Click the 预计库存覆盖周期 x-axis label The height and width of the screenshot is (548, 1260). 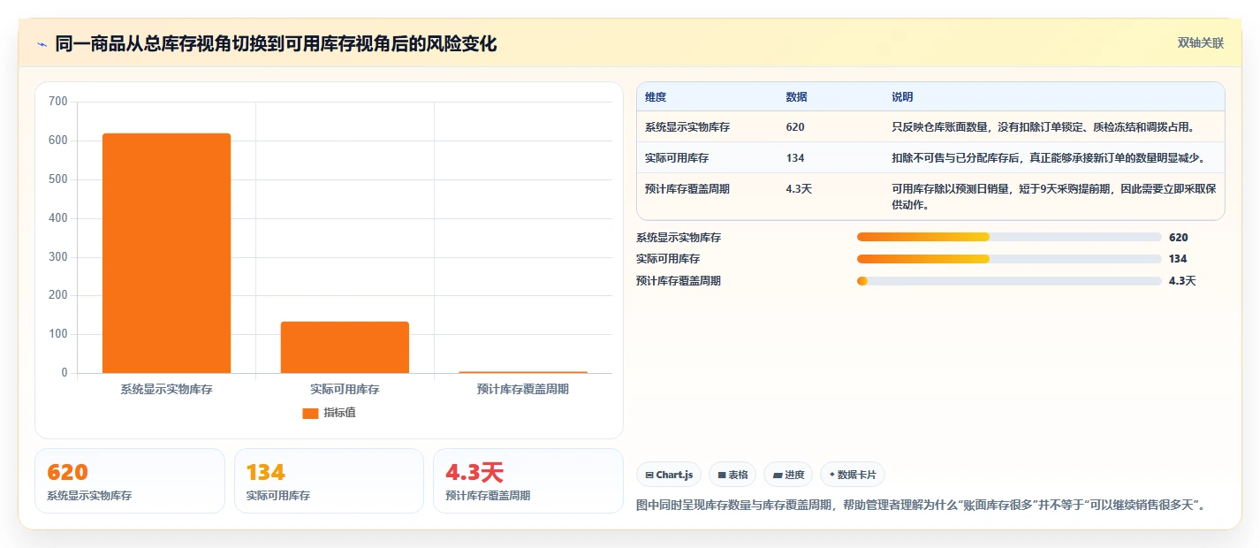pyautogui.click(x=523, y=389)
